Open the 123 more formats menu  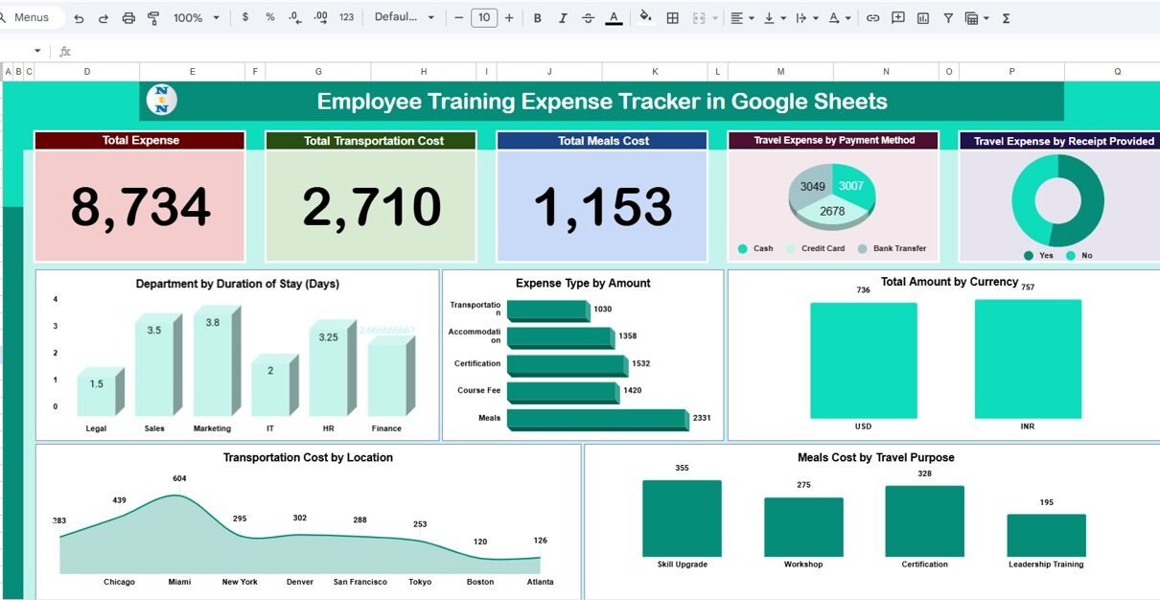pyautogui.click(x=346, y=17)
